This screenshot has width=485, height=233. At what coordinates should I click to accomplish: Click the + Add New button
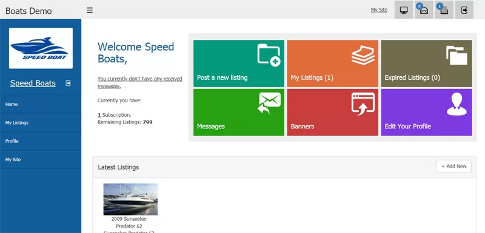453,166
